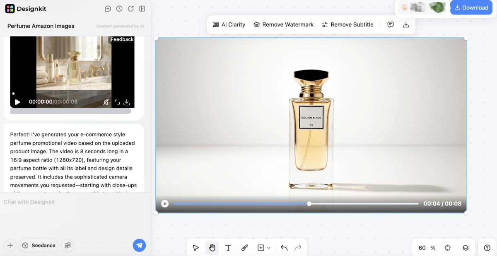Send the chat message

tap(139, 245)
